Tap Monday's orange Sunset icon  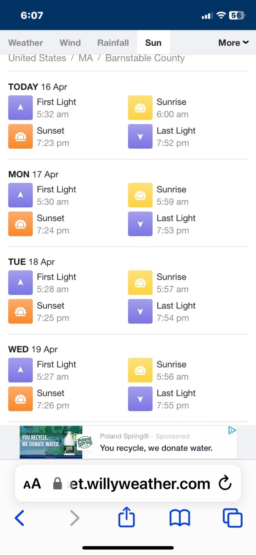pyautogui.click(x=20, y=224)
